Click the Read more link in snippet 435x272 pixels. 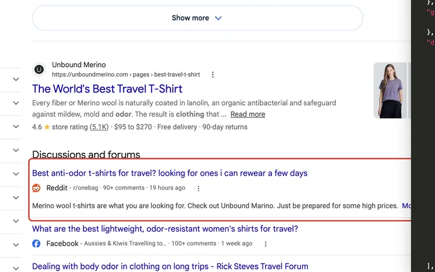coord(248,114)
